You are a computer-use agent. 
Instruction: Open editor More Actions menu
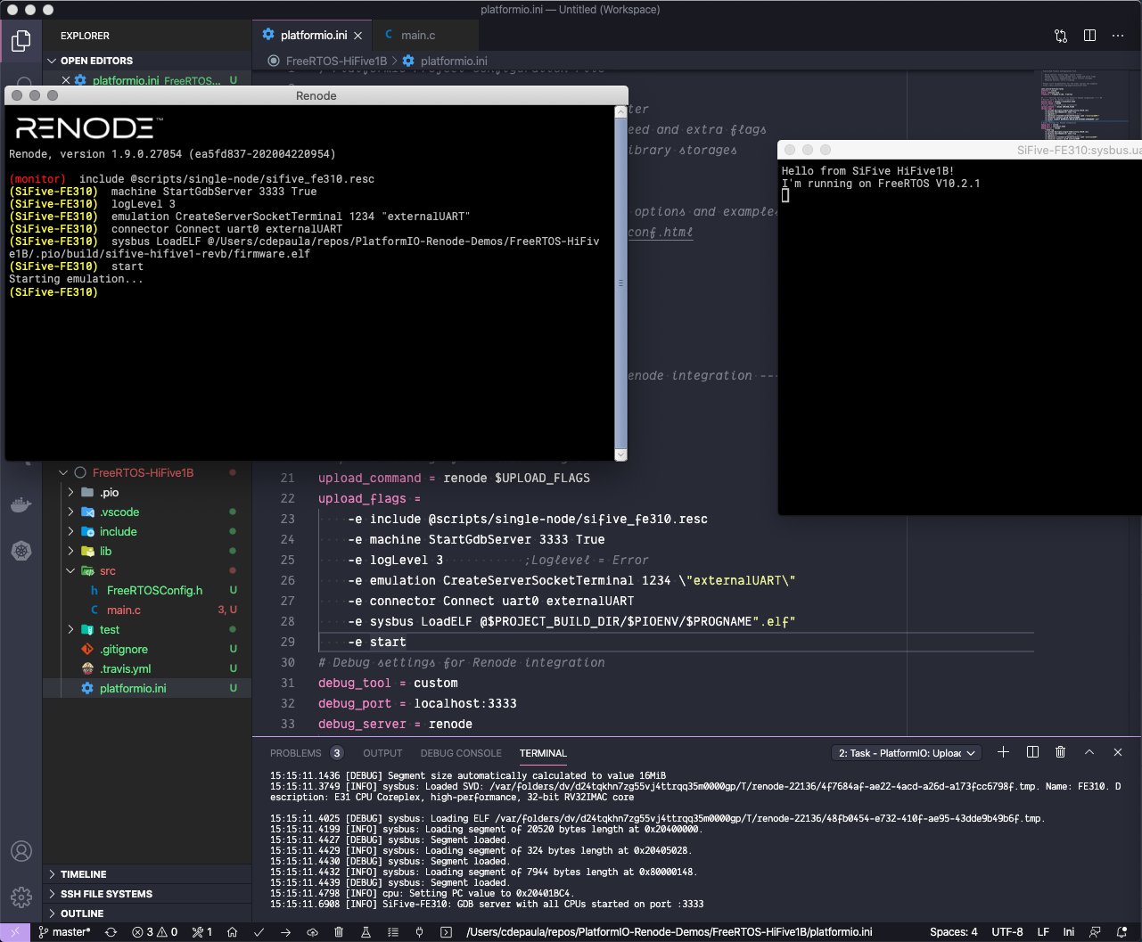(1118, 36)
